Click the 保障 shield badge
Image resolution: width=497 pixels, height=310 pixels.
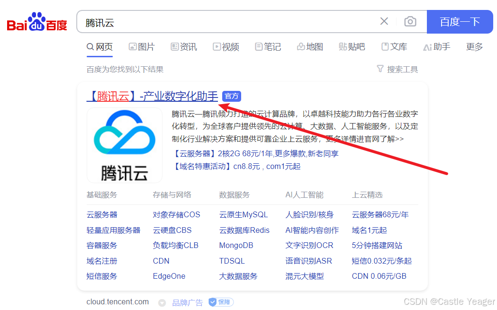click(221, 302)
